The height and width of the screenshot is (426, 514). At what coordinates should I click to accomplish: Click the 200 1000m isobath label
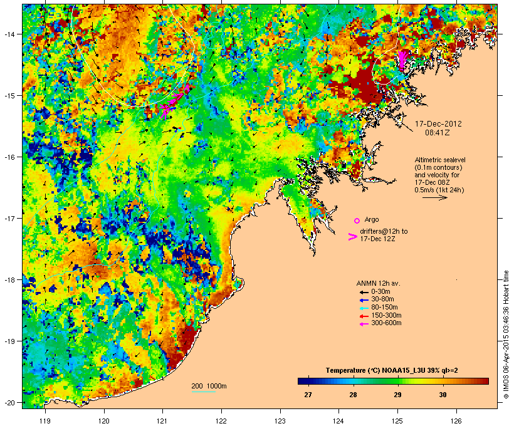(209, 386)
